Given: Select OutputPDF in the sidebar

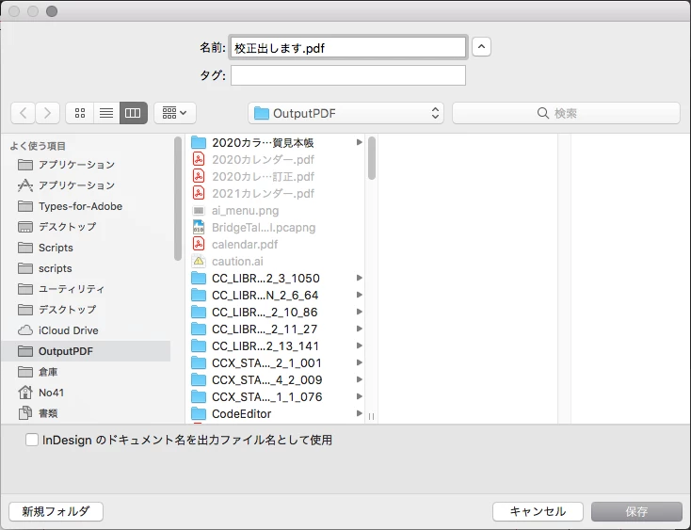Looking at the screenshot, I should point(86,351).
